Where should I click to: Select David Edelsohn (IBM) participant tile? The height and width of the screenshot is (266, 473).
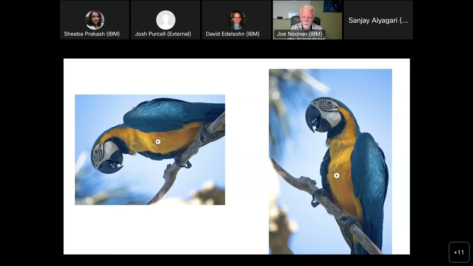click(236, 20)
